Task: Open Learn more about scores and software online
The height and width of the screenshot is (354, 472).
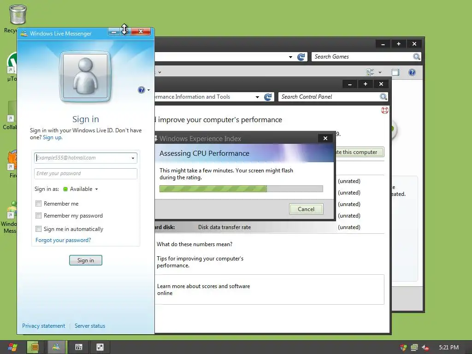Action: [203, 289]
